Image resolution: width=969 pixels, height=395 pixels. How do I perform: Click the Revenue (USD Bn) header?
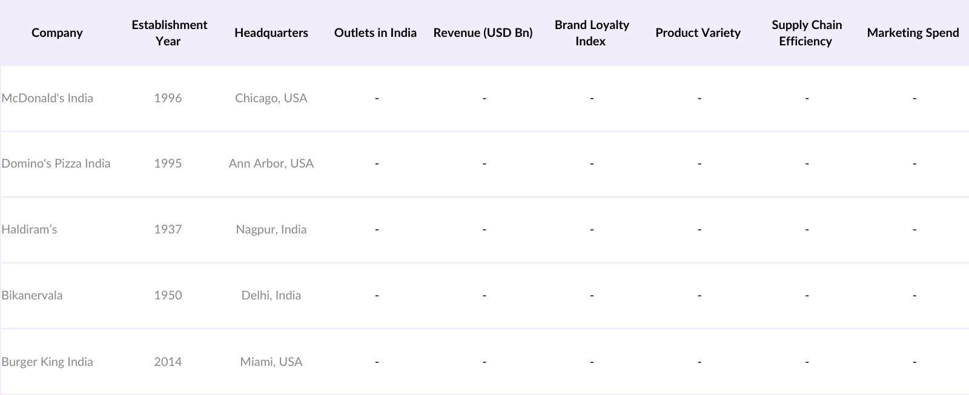(483, 33)
